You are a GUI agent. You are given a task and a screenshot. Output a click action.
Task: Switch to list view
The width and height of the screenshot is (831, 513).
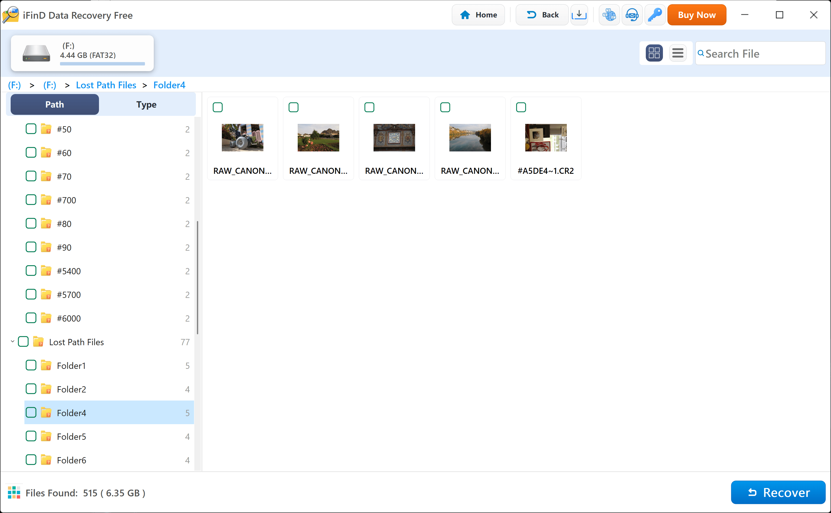678,53
